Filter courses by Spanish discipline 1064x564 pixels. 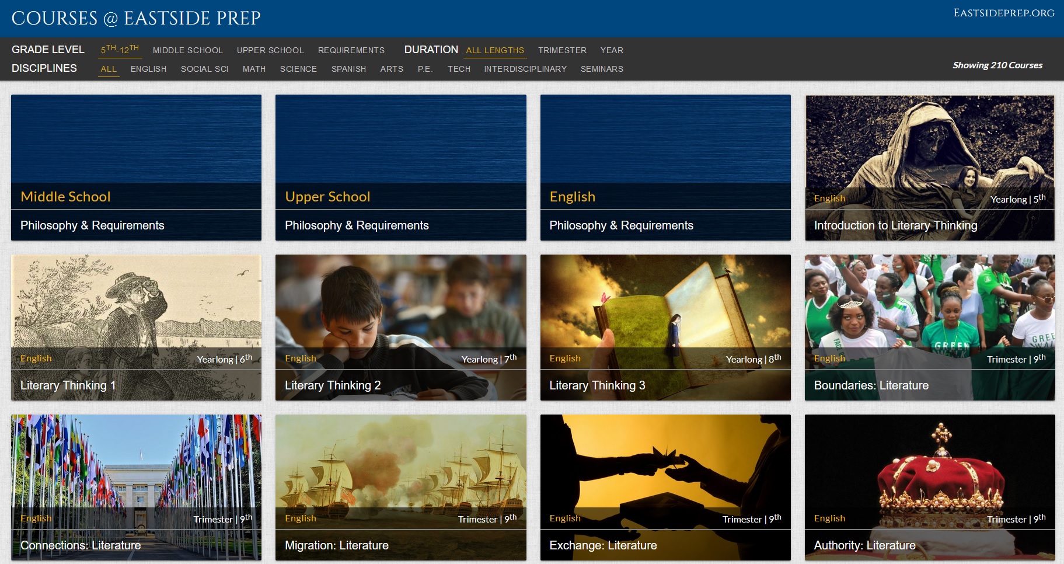[x=348, y=69]
